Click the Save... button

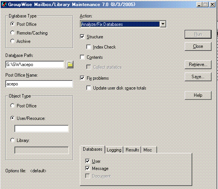pos(198,77)
